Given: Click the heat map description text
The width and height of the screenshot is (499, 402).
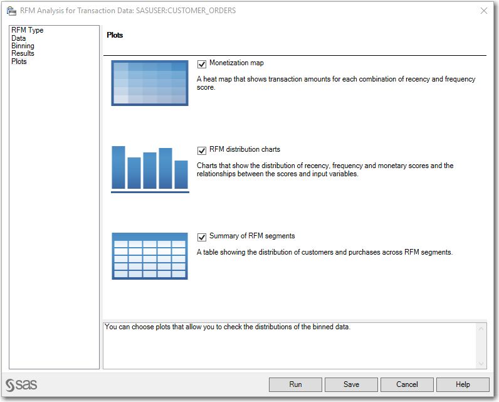Looking at the screenshot, I should (x=336, y=83).
